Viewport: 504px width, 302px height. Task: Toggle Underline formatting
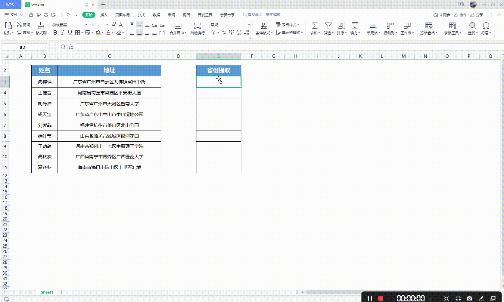point(70,32)
